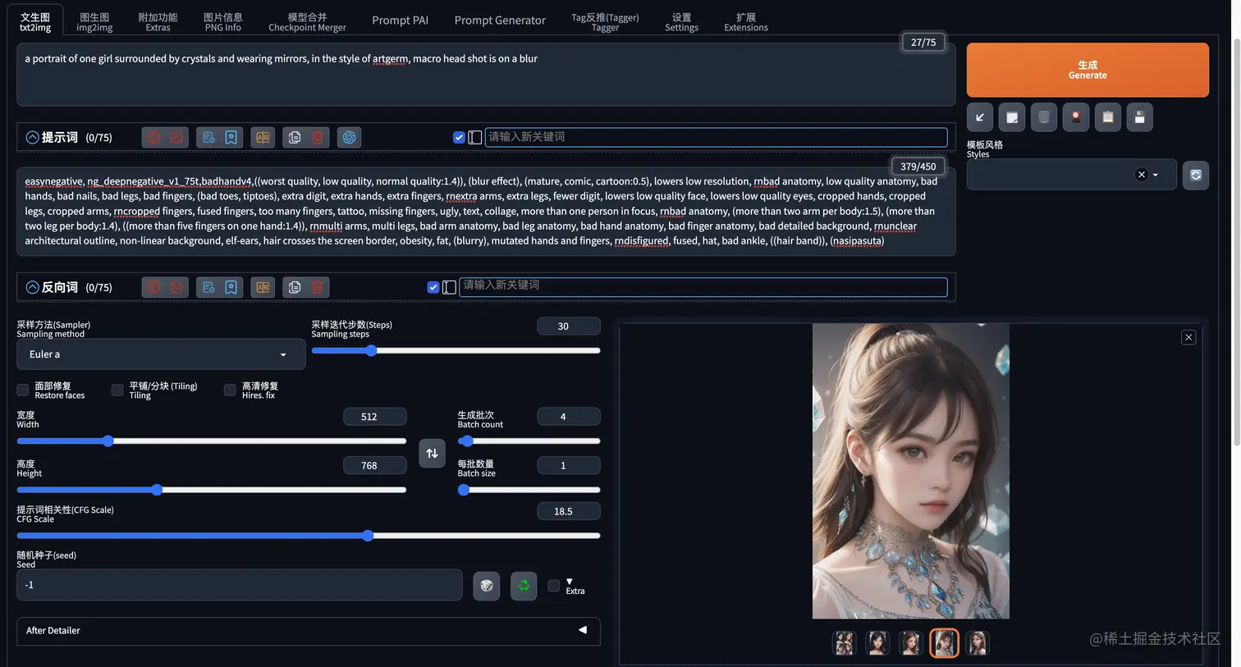Open prompt favorites bookmark in 提示词 toolbar
The image size is (1241, 667).
(x=231, y=138)
